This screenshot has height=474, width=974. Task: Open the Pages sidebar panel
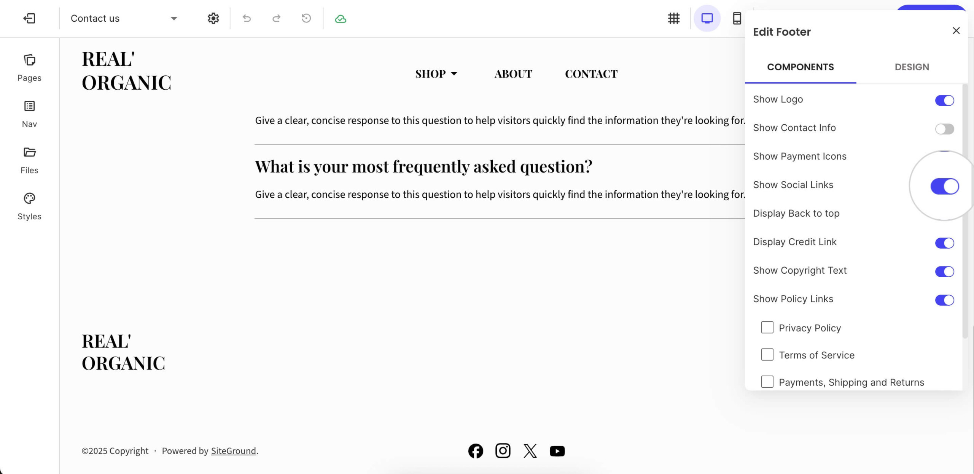tap(29, 68)
